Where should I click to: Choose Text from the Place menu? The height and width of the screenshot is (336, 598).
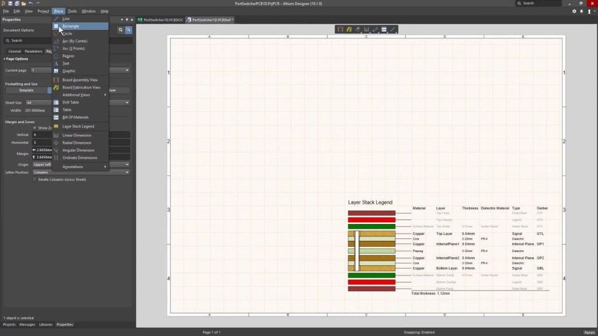click(x=80, y=63)
